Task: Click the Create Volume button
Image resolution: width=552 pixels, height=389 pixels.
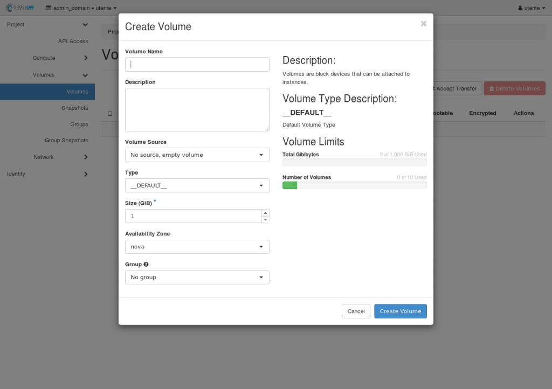Action: tap(400, 311)
